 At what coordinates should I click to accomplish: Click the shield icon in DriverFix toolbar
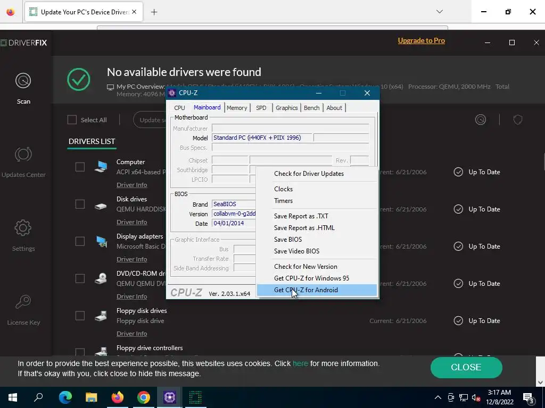518,120
